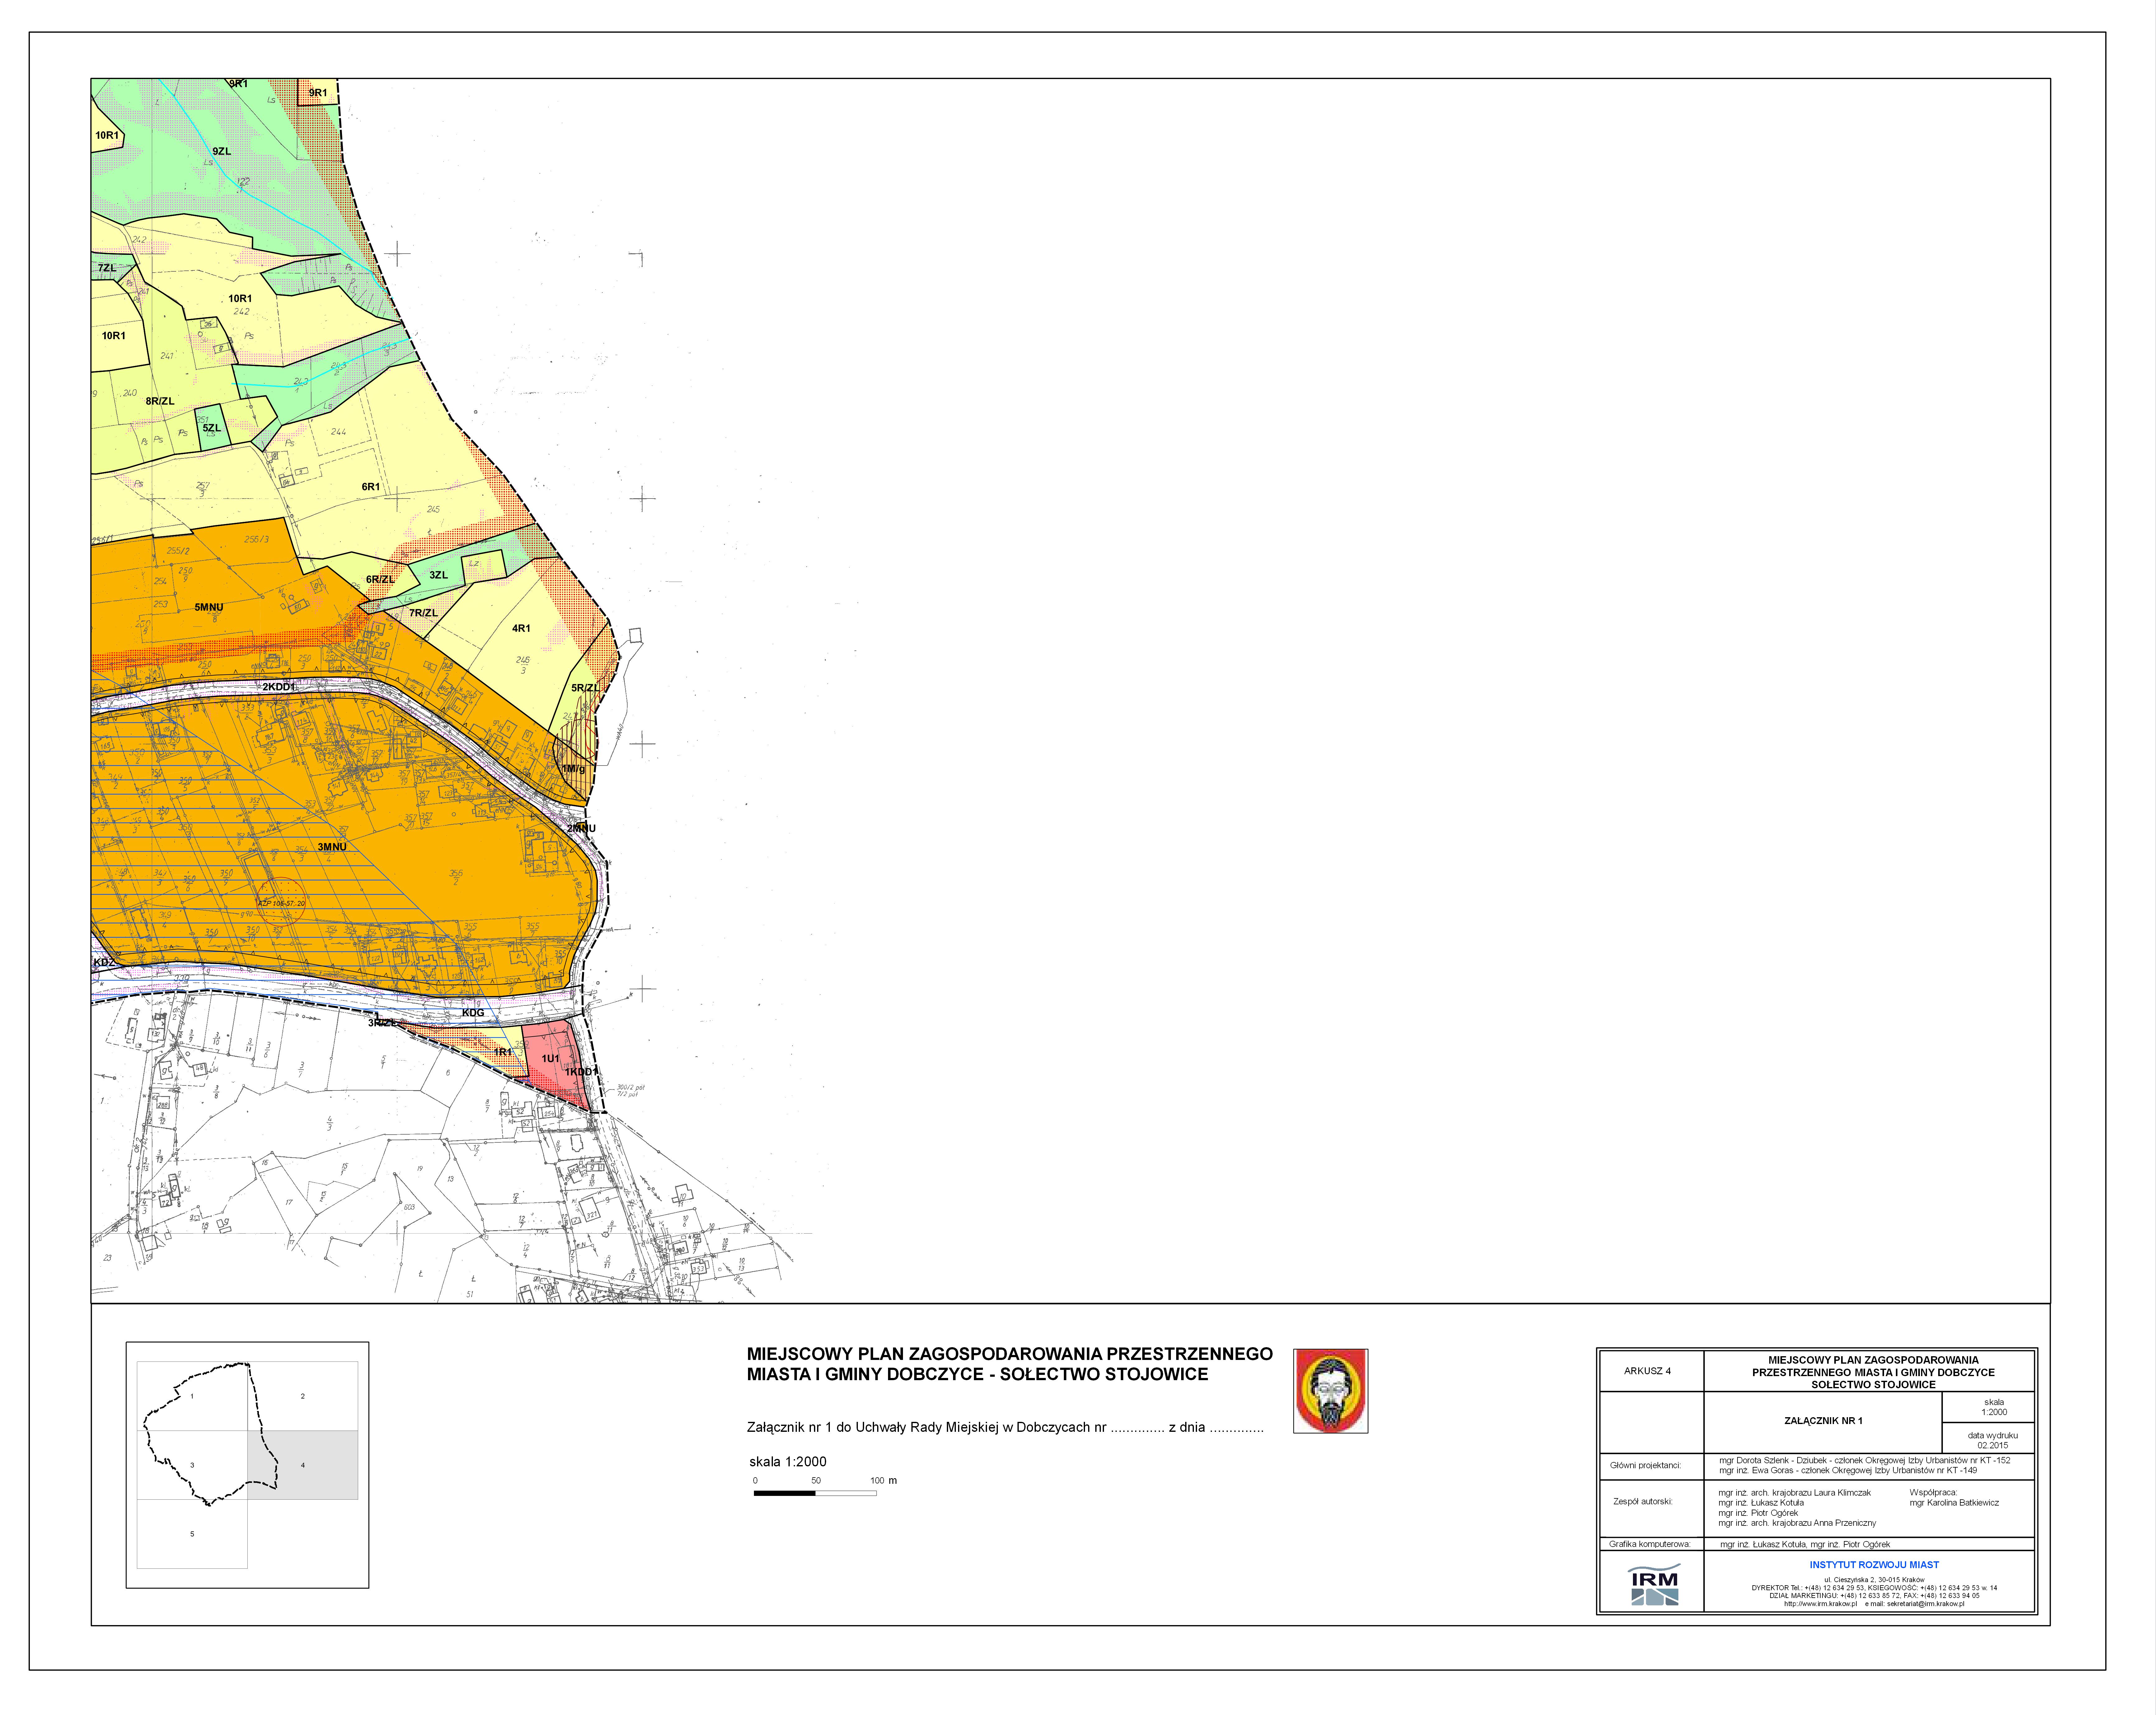Select sheet 2 in the index map

[303, 1396]
